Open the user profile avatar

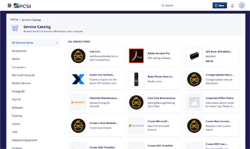click(x=242, y=6)
